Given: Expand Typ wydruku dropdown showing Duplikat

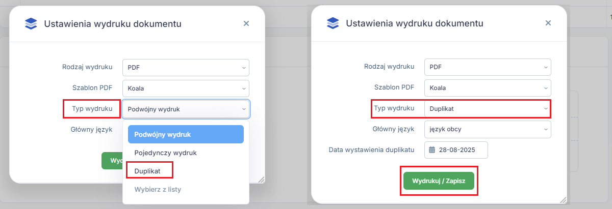Looking at the screenshot, I should [x=488, y=109].
